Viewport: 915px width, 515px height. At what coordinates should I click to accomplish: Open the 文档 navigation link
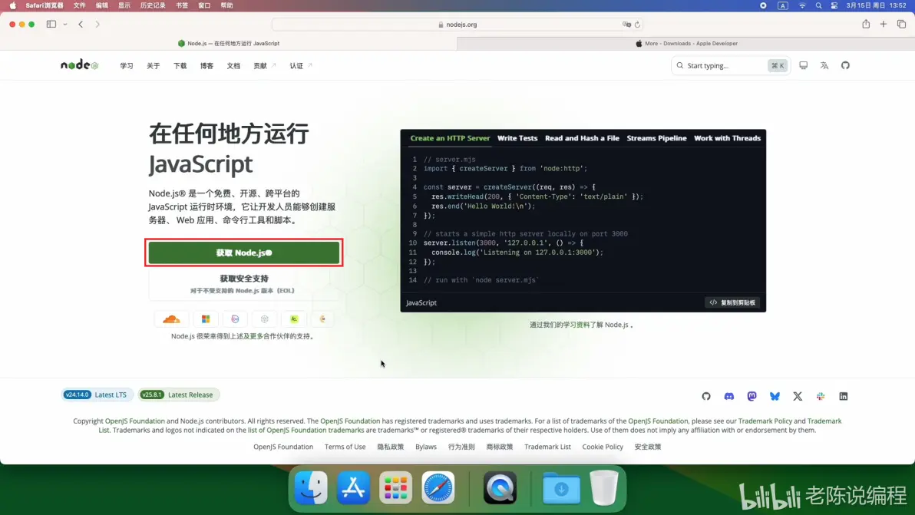[x=233, y=66]
